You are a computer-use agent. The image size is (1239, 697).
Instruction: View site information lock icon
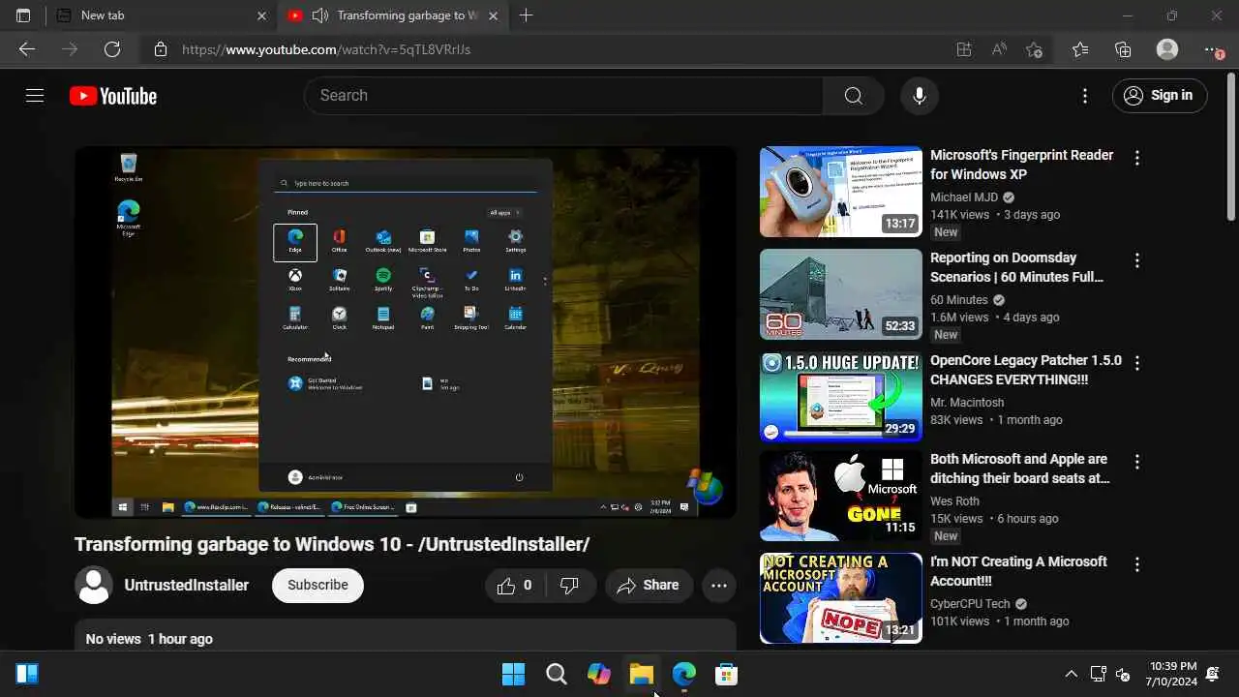click(161, 49)
